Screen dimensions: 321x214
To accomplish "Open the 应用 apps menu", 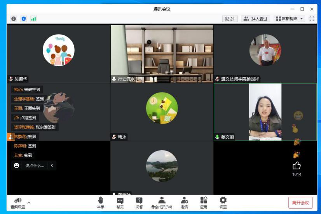I will 204,203.
